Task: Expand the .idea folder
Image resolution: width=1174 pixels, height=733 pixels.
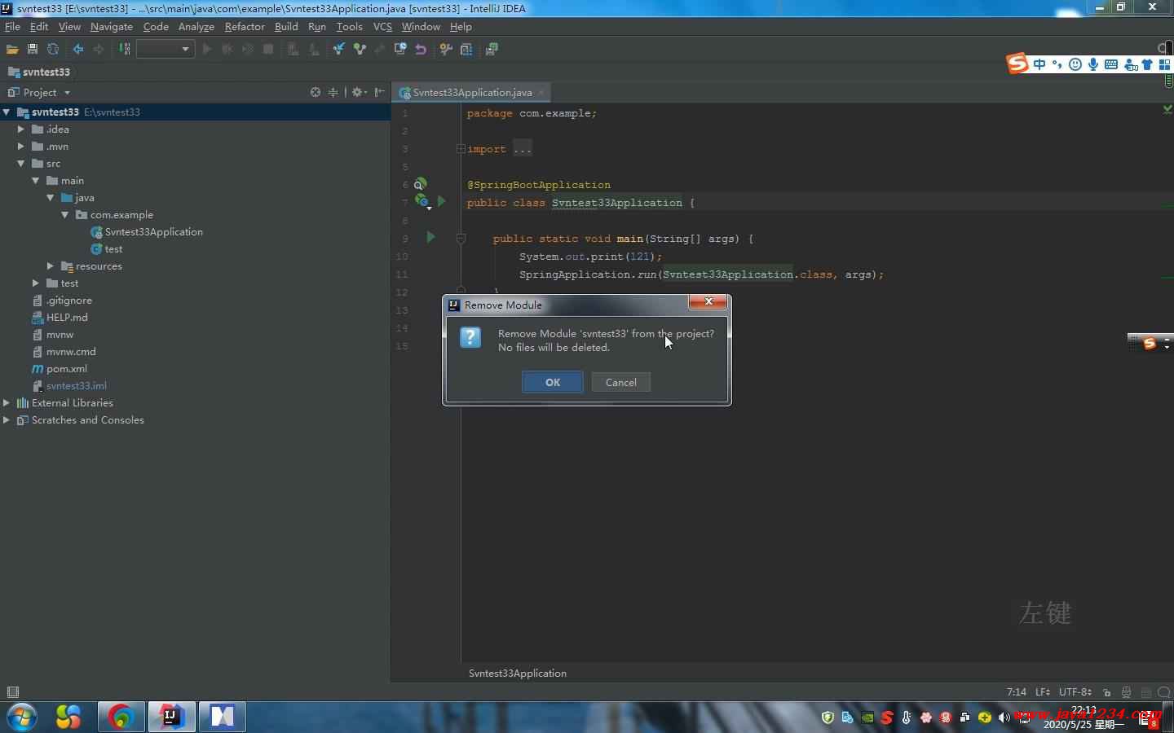Action: [x=21, y=129]
